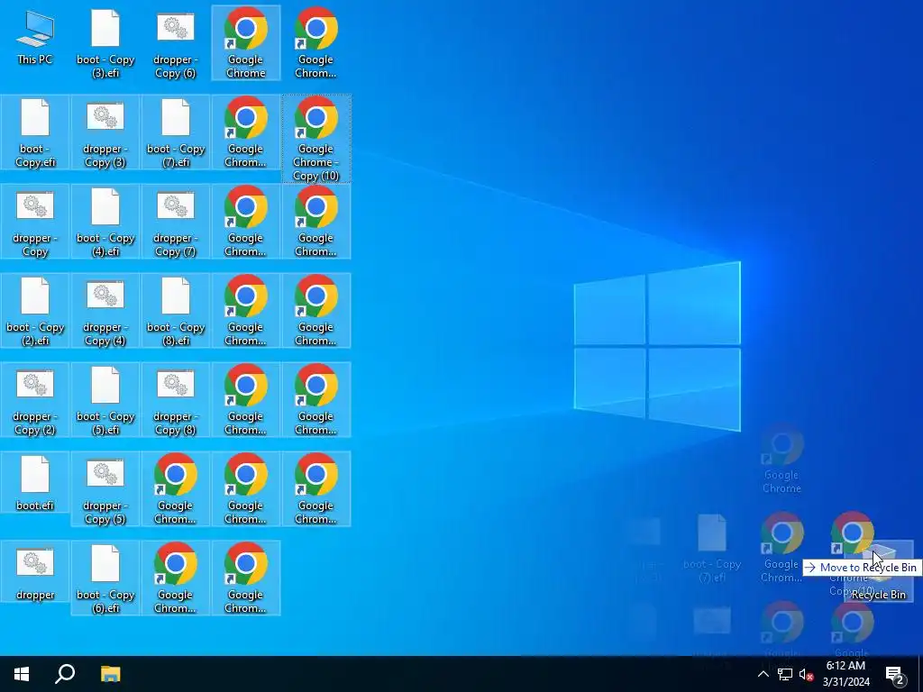The height and width of the screenshot is (692, 923).
Task: Select the dropper - Copy (6) icon
Action: (x=176, y=43)
